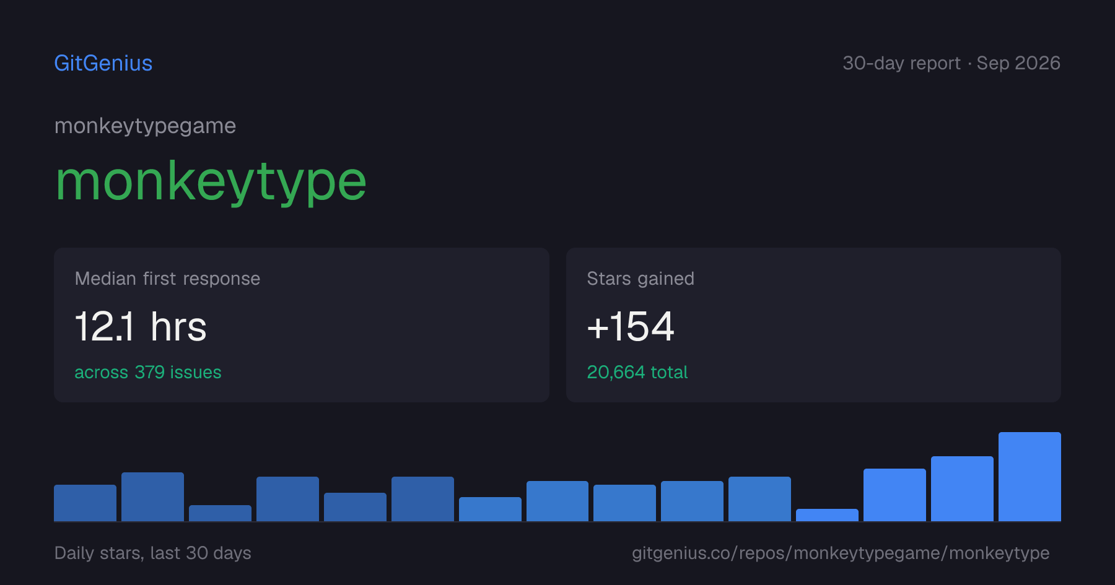Click the second bar in daily stars chart

(152, 496)
